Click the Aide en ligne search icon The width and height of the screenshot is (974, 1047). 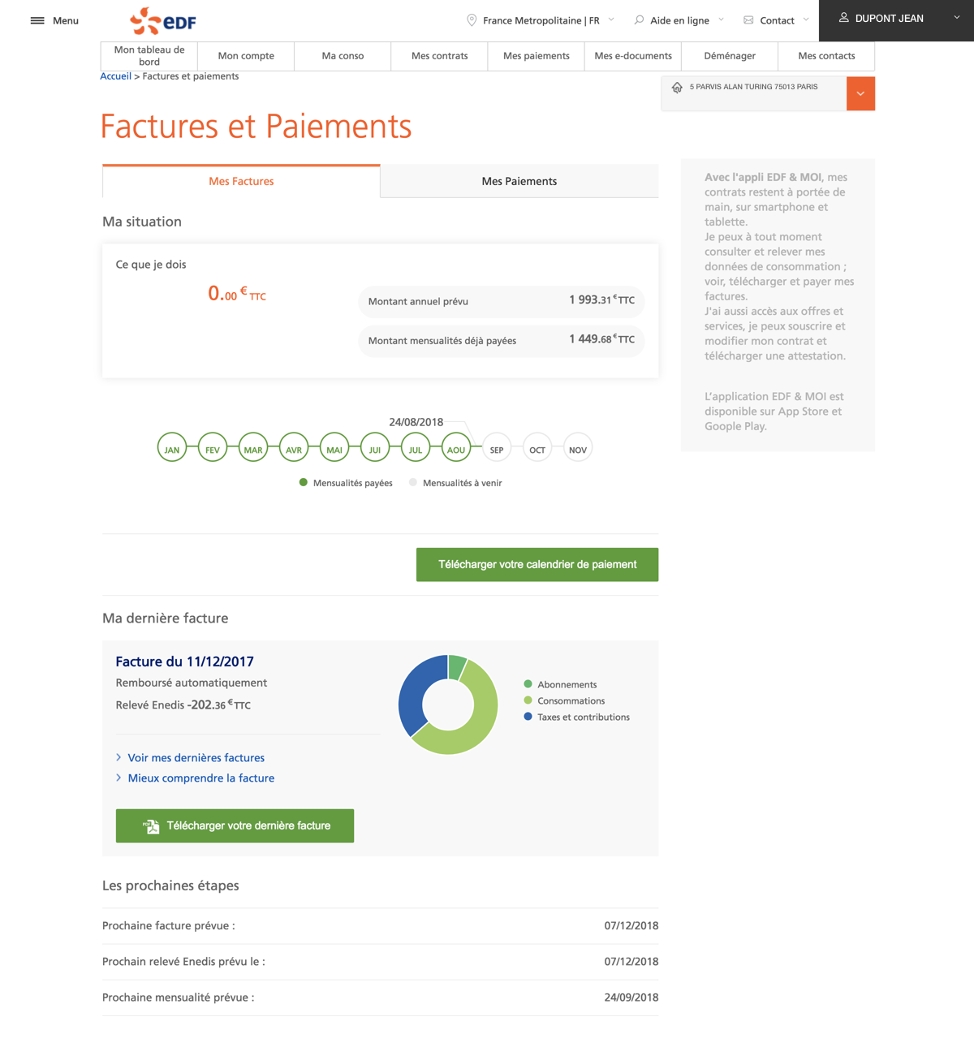(639, 20)
